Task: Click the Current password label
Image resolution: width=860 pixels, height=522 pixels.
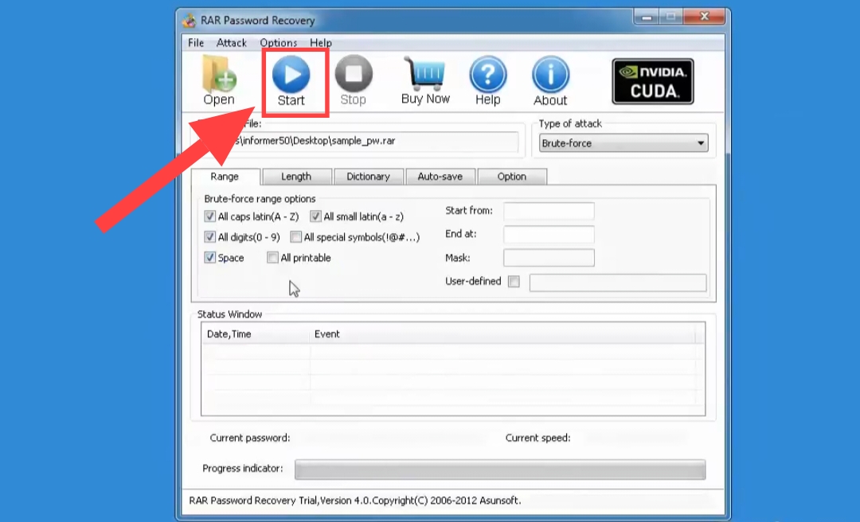Action: (x=250, y=438)
